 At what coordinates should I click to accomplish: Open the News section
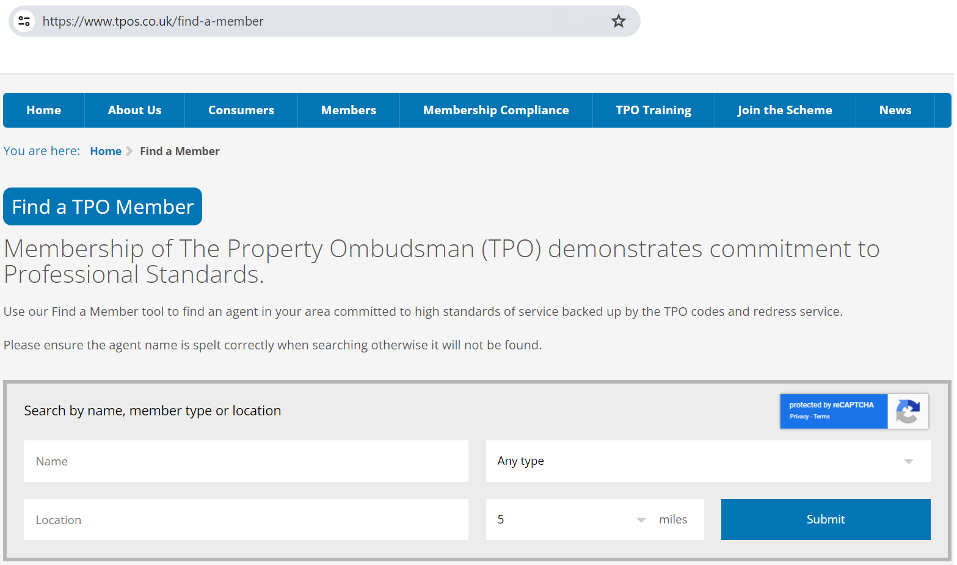click(895, 110)
